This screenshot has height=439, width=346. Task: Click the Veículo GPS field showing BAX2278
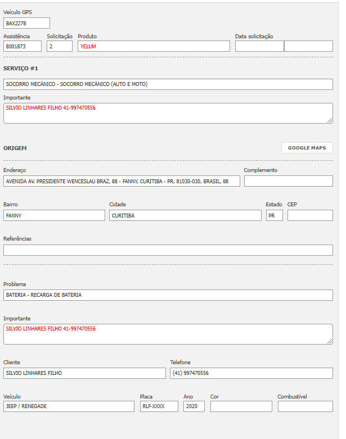(26, 23)
